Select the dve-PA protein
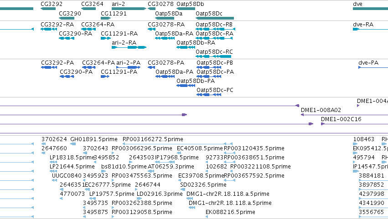This screenshot has height=219, width=388. point(373,67)
